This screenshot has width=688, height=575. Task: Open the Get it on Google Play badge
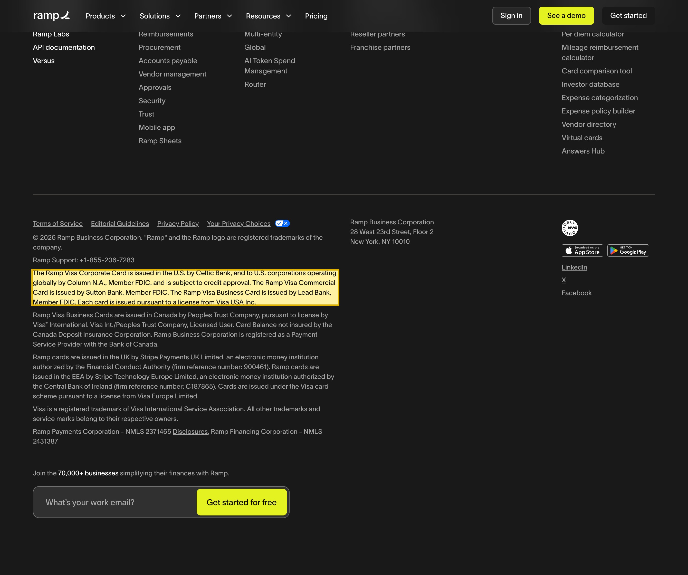click(x=628, y=251)
